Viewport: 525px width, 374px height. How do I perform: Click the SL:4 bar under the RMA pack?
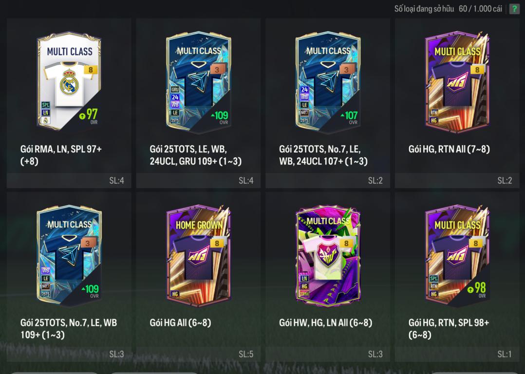(x=69, y=181)
